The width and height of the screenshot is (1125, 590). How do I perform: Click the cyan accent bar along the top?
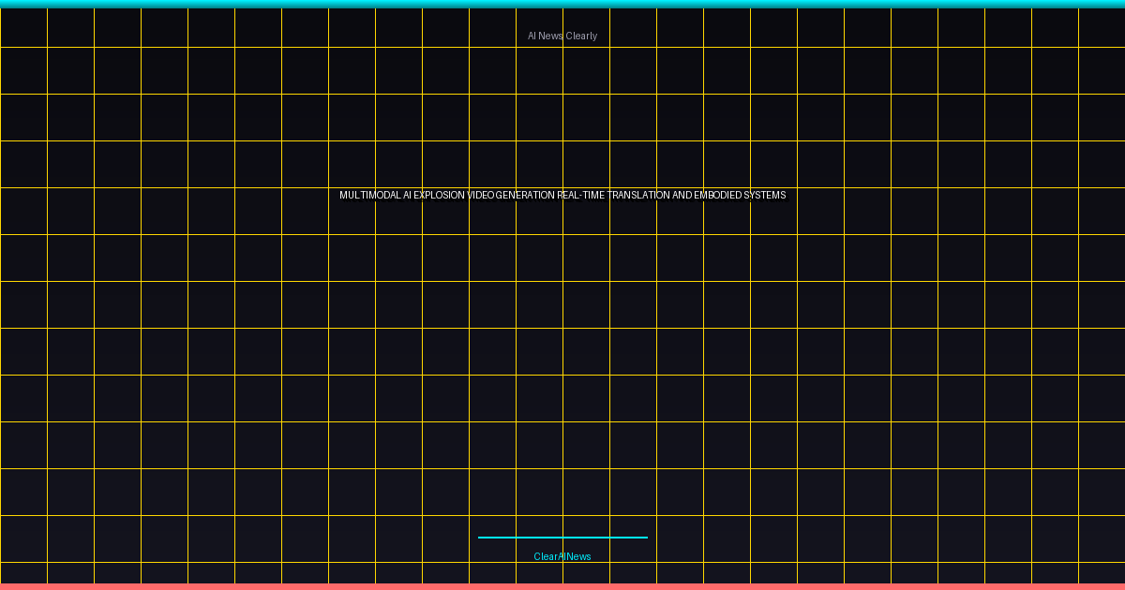(562, 4)
